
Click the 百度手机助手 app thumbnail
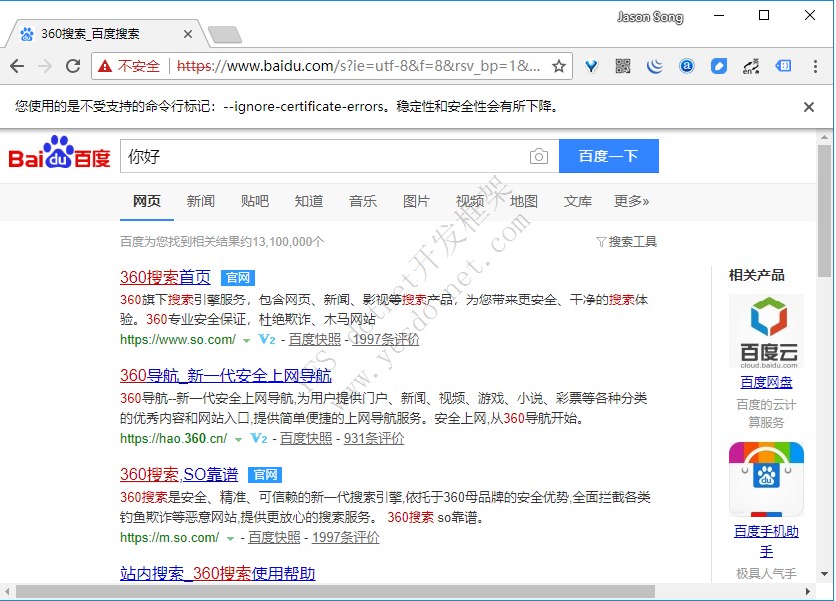(x=766, y=479)
